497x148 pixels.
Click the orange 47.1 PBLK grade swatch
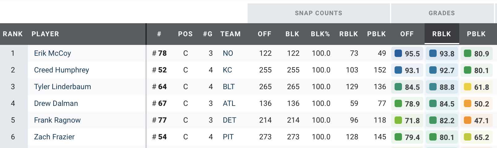468,120
